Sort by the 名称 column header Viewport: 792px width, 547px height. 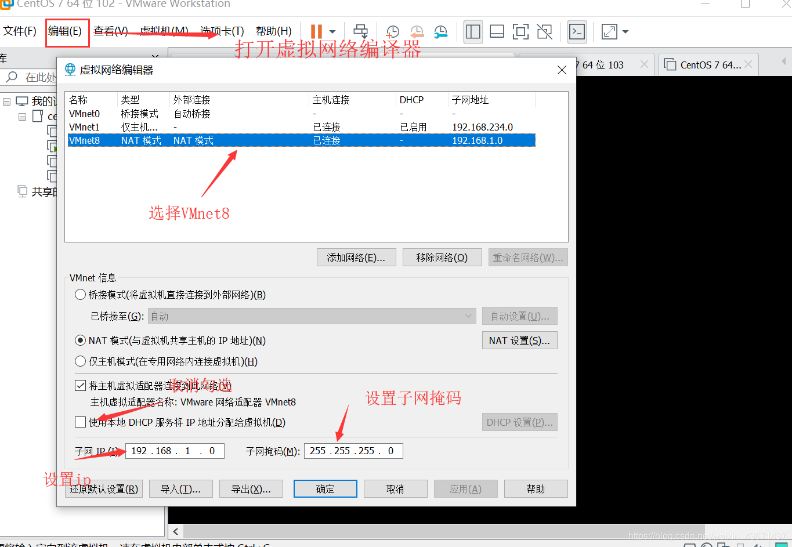tap(92, 100)
